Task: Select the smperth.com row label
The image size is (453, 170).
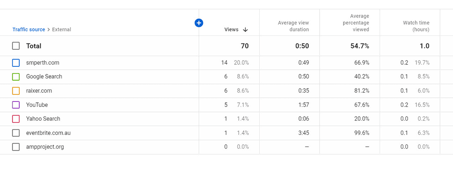Action: click(42, 63)
